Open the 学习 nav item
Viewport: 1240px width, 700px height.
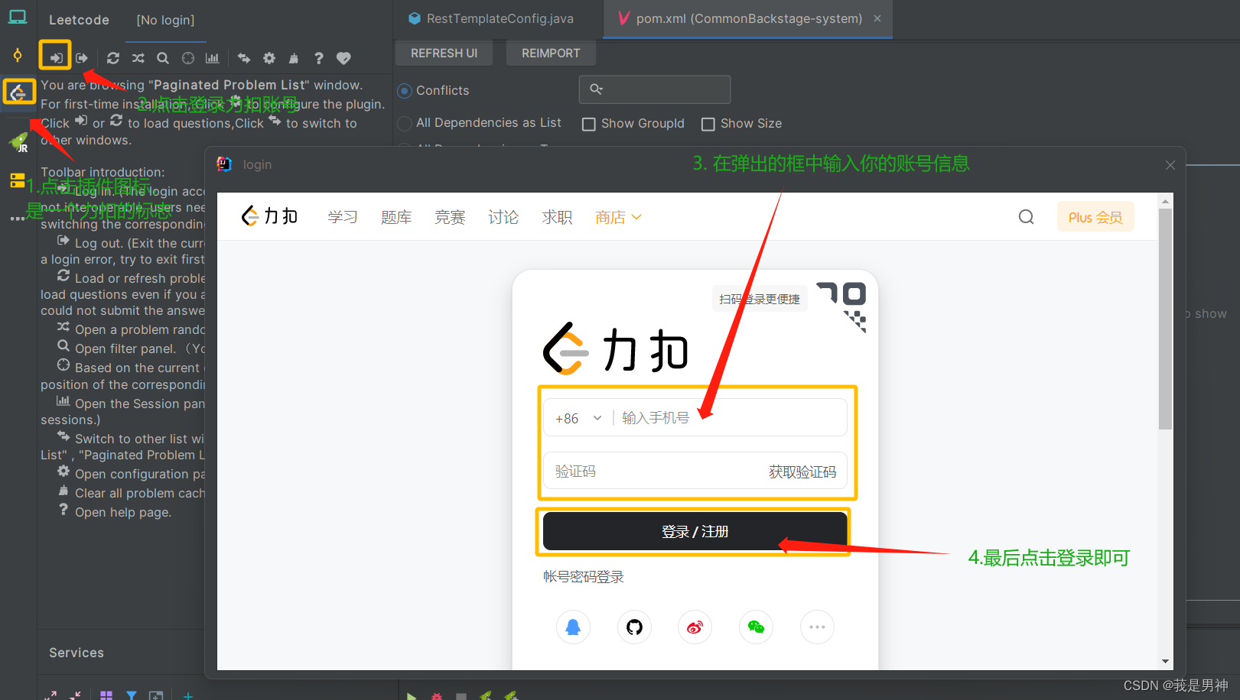(343, 218)
